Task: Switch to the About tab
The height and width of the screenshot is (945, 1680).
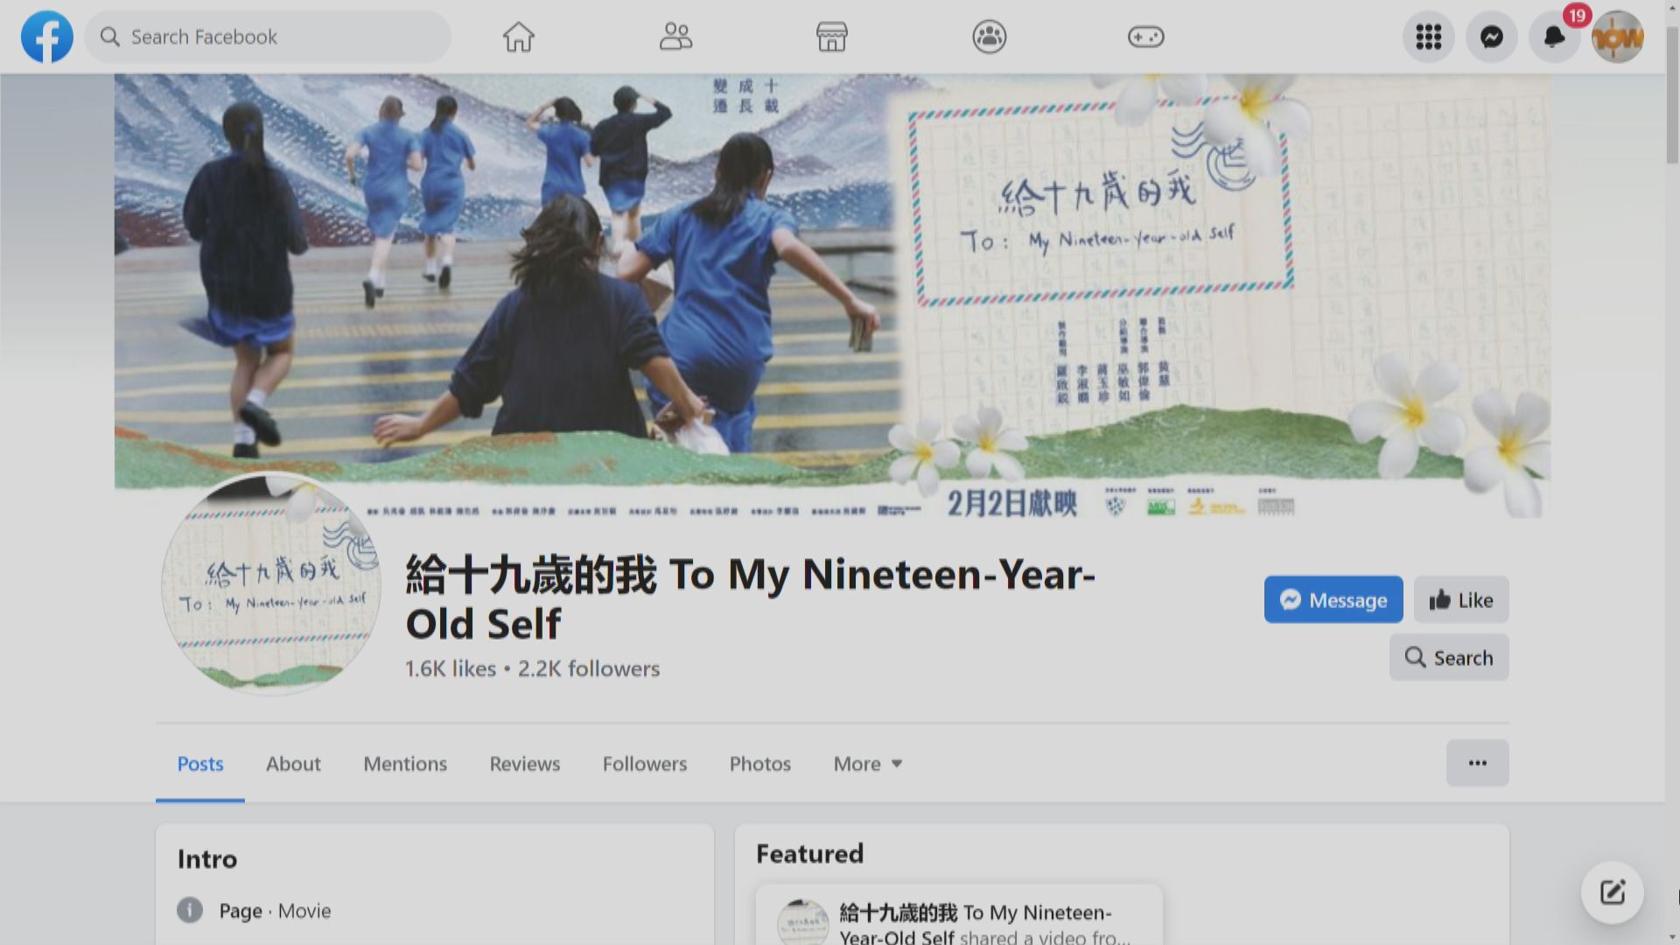Action: (293, 764)
